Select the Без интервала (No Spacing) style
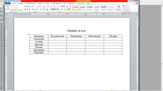 point(83,8)
